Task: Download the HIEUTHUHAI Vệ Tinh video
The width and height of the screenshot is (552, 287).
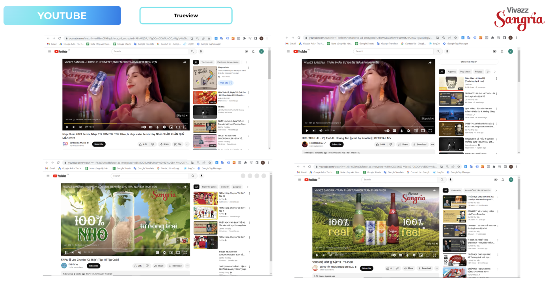Action: (420, 144)
